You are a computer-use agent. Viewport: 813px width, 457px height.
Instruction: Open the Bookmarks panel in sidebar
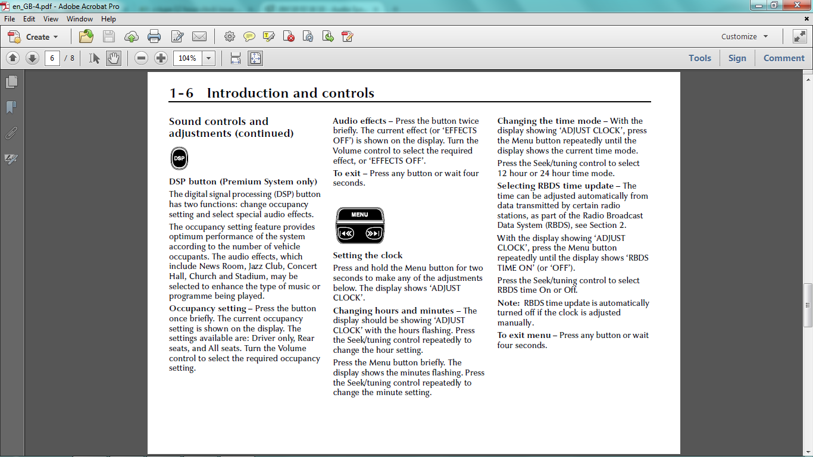click(x=11, y=107)
